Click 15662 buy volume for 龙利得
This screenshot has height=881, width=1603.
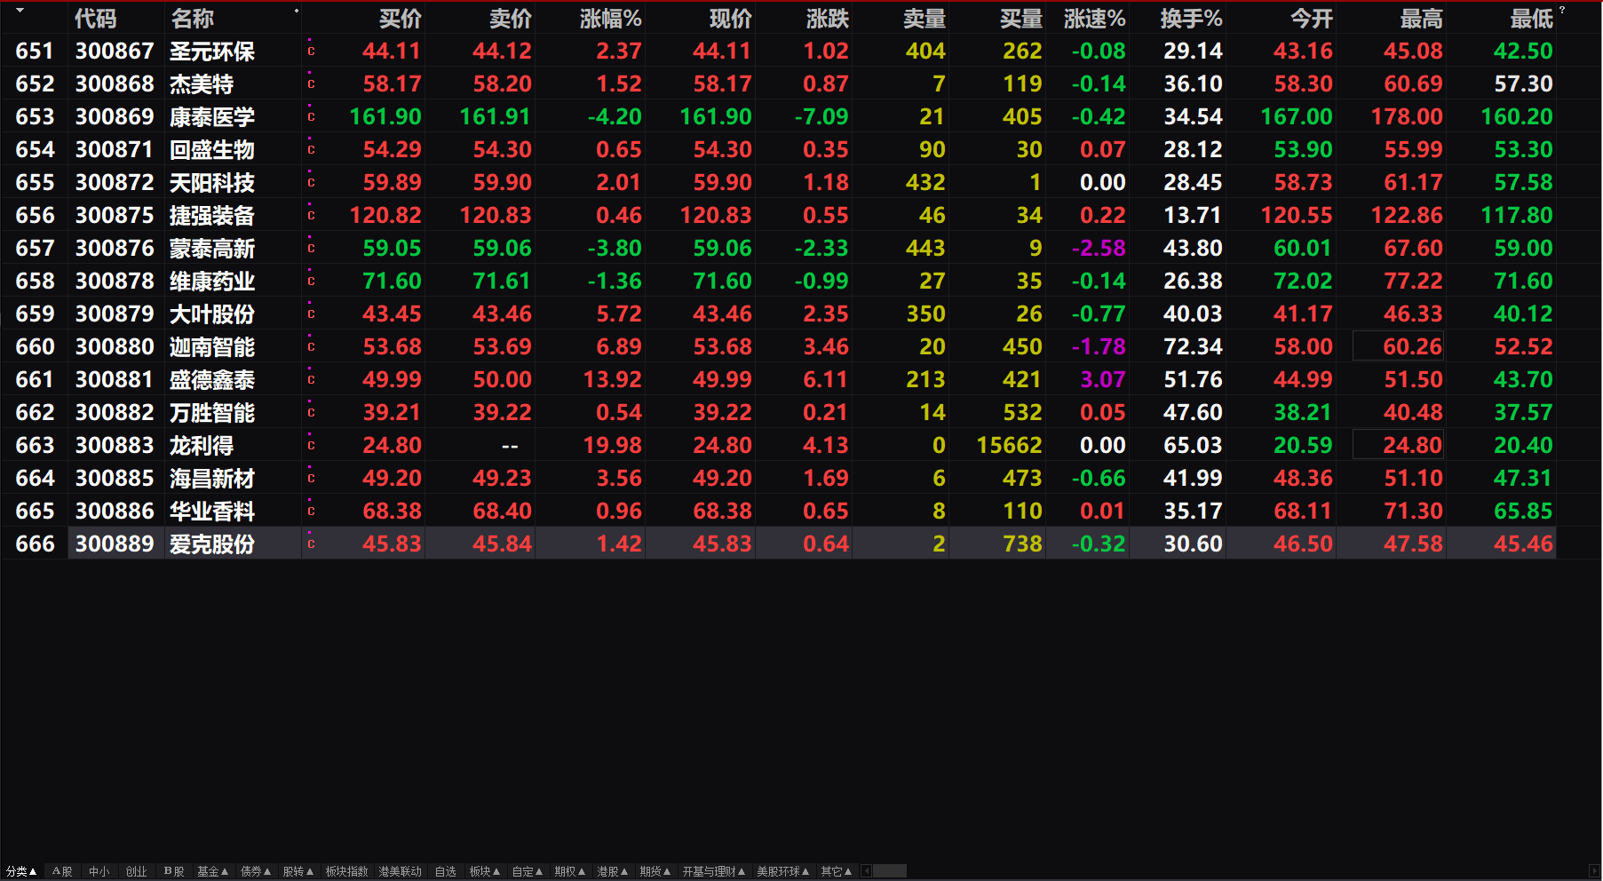click(1010, 446)
